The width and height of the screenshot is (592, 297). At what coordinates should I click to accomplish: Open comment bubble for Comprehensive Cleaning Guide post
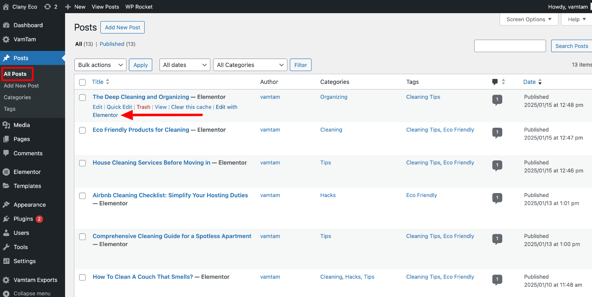click(497, 239)
